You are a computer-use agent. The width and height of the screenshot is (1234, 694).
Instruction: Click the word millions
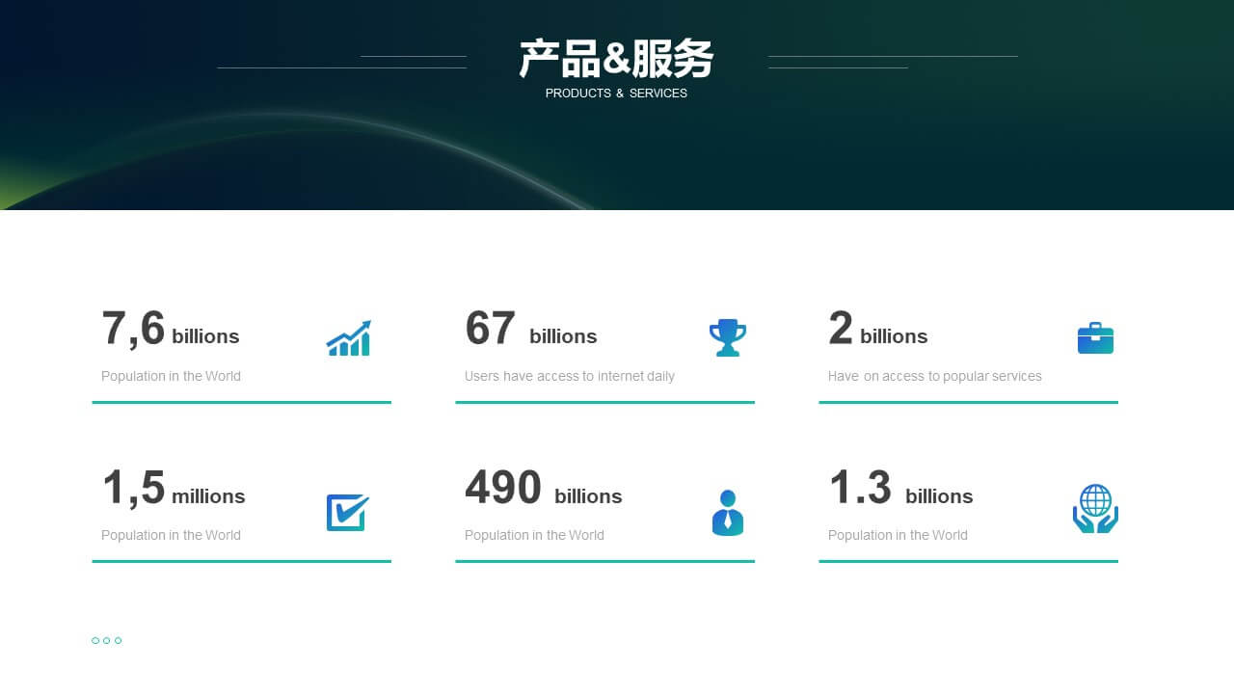pyautogui.click(x=208, y=496)
